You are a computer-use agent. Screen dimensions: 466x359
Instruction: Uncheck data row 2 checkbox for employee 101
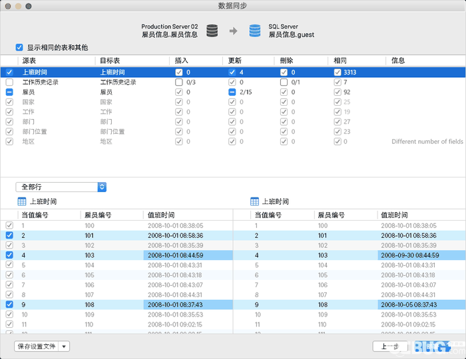(x=9, y=235)
